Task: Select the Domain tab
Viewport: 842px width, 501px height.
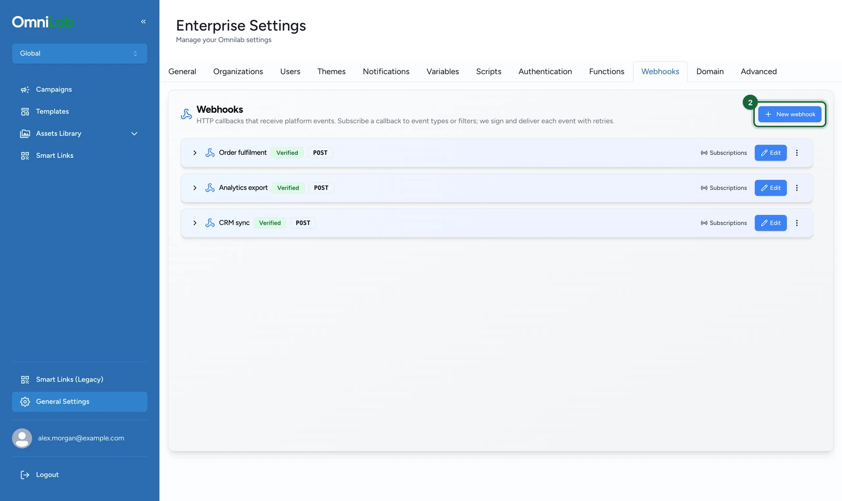Action: click(x=710, y=72)
